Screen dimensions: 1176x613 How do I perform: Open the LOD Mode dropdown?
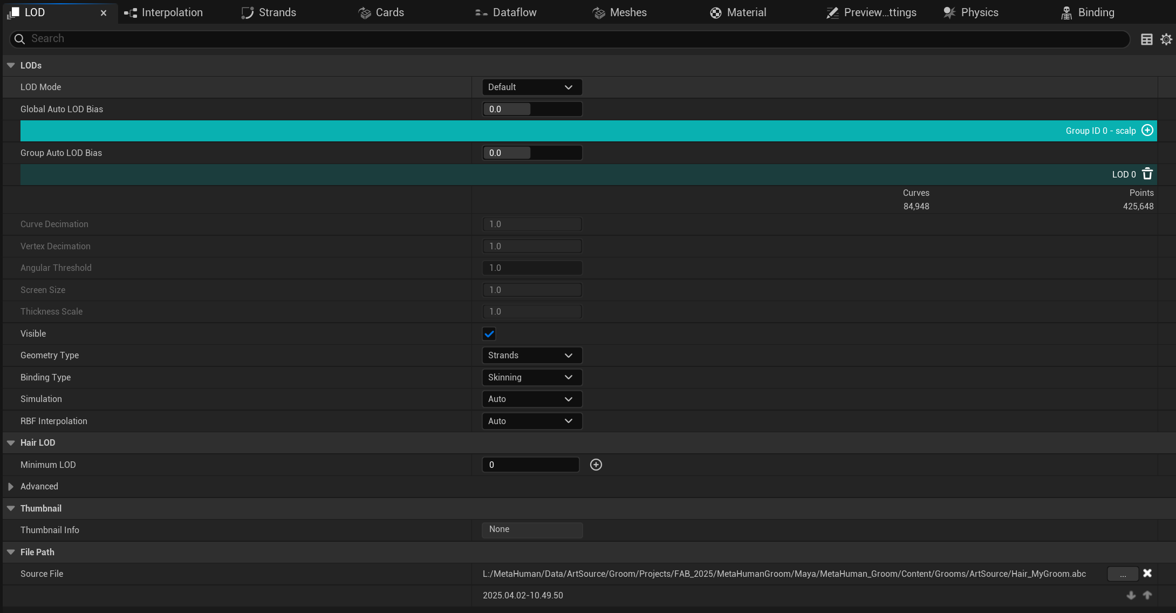click(532, 87)
